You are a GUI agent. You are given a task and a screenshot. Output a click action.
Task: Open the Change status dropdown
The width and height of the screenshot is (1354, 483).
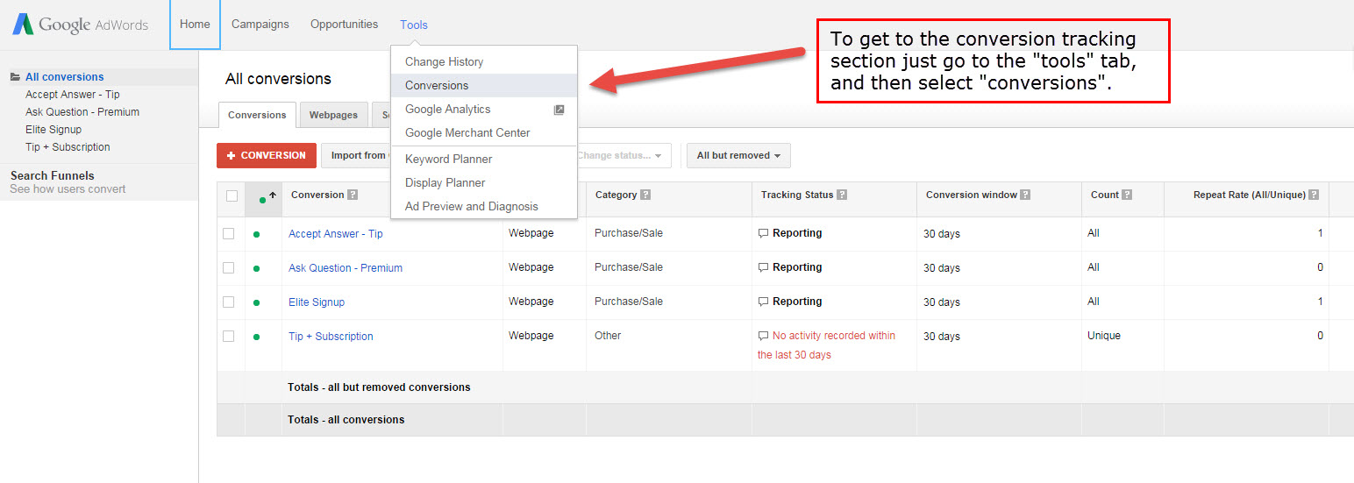[x=624, y=156]
